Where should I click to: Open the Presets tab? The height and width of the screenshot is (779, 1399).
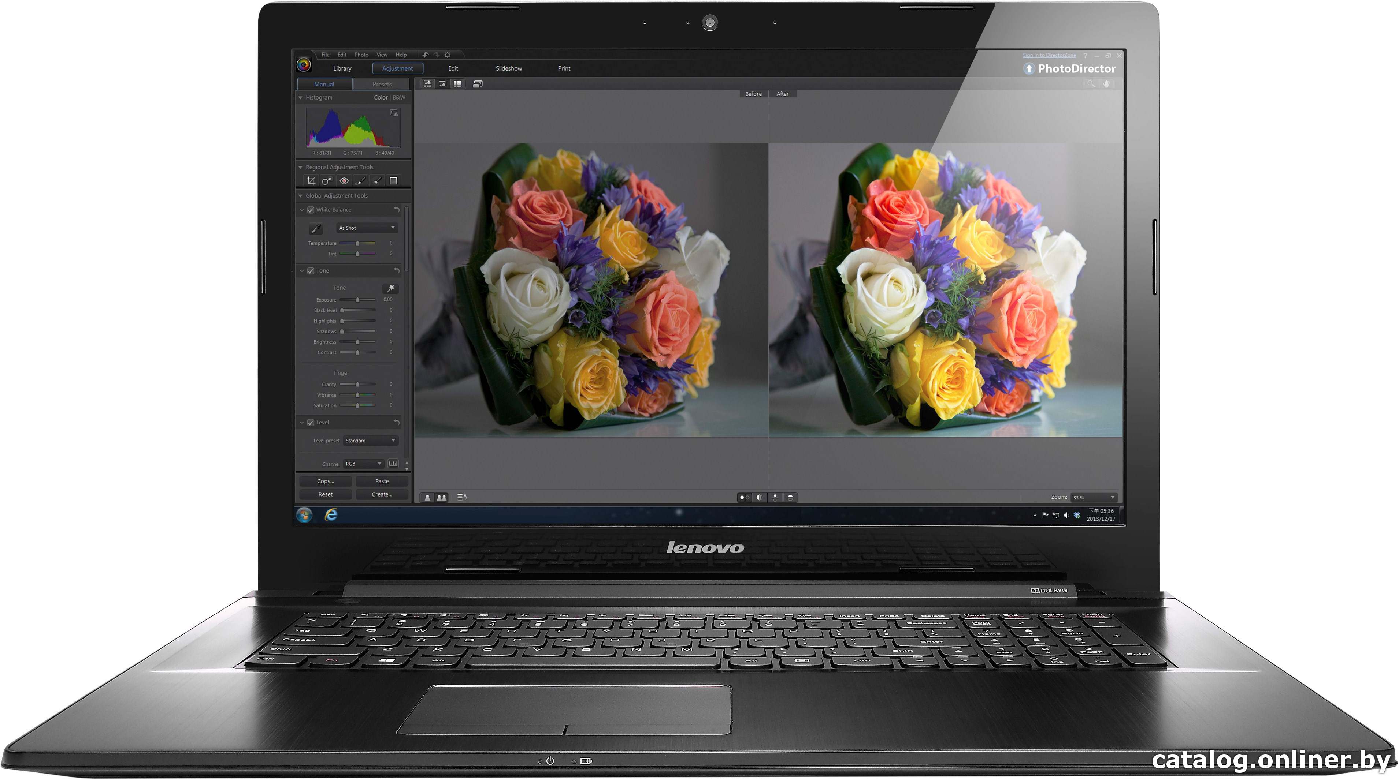click(382, 84)
